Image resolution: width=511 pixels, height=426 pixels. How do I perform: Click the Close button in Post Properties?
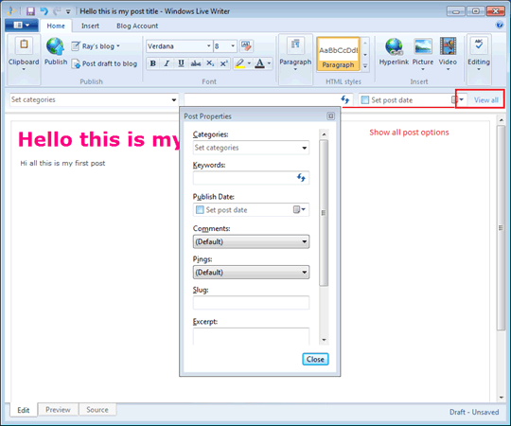(315, 359)
